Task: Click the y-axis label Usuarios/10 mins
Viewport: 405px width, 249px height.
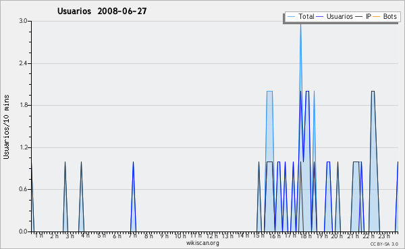Action: (6, 127)
